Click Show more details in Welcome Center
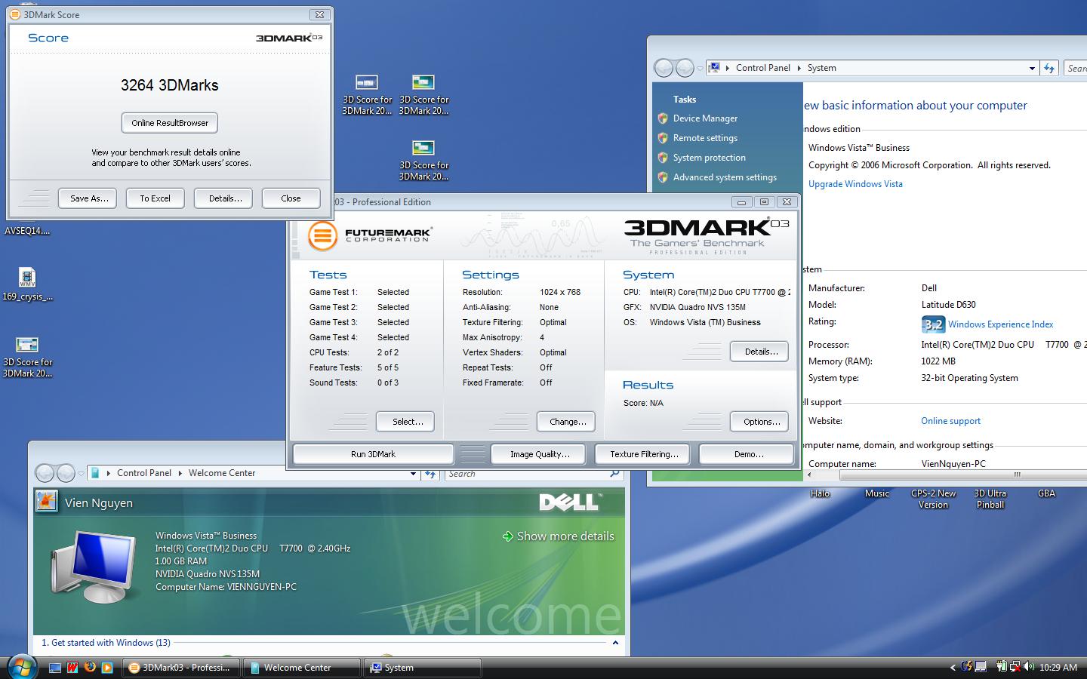 click(559, 536)
